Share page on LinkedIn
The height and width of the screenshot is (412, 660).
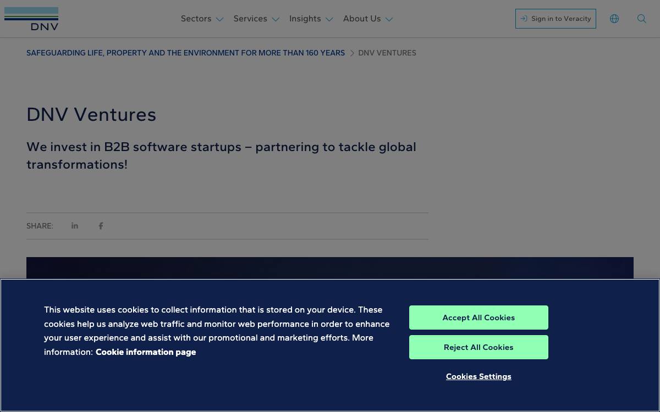75,226
